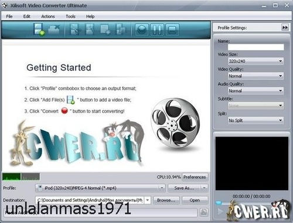Expand the Split dropdown showing No Split
The width and height of the screenshot is (293, 223).
[x=281, y=120]
